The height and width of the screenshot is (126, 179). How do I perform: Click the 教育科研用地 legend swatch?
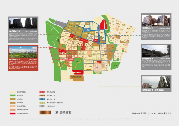(x=13, y=106)
